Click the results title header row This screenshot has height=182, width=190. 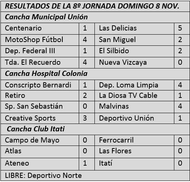pos(95,6)
